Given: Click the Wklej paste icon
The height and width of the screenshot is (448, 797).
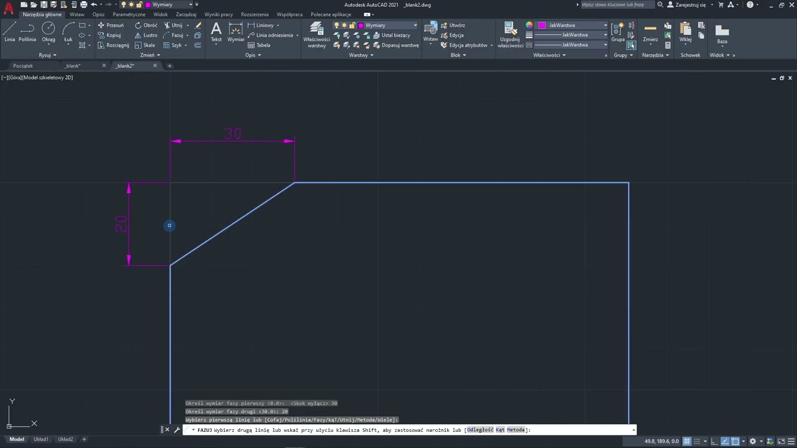Looking at the screenshot, I should [x=686, y=32].
